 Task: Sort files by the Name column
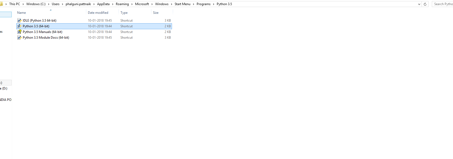pos(21,13)
